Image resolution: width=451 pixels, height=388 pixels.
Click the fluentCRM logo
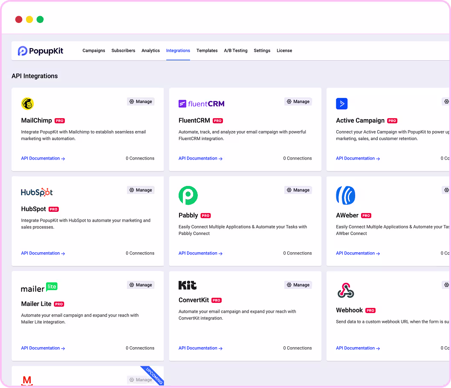point(201,103)
